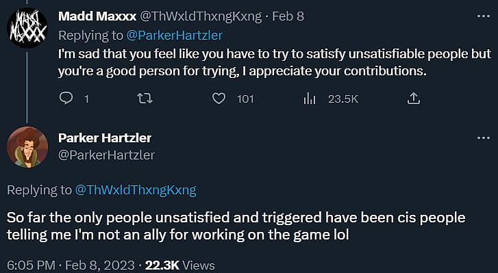Click the 101 likes count
The height and width of the screenshot is (273, 498).
[x=245, y=99]
